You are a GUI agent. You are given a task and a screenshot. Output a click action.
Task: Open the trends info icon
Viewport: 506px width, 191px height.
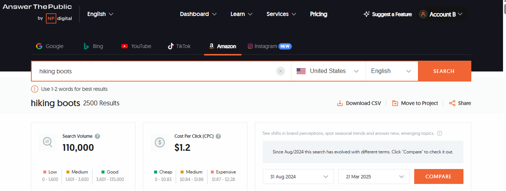pos(440,133)
